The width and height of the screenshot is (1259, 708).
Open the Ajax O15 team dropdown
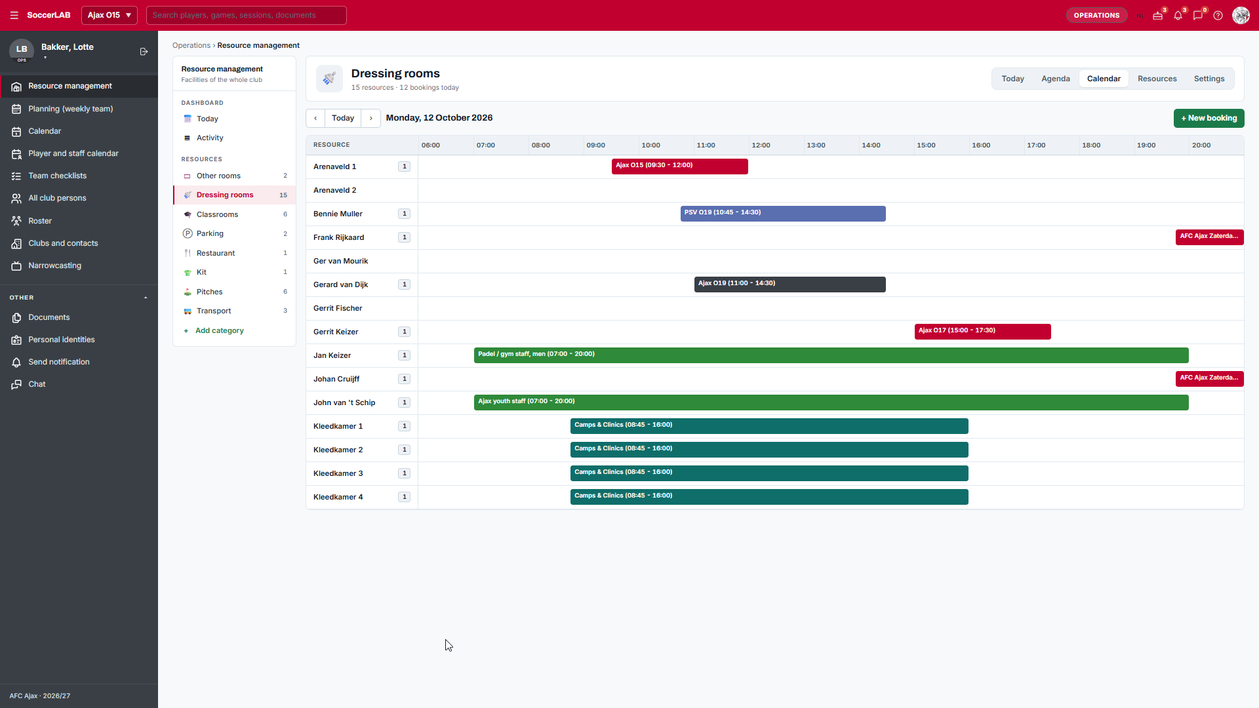pos(110,15)
